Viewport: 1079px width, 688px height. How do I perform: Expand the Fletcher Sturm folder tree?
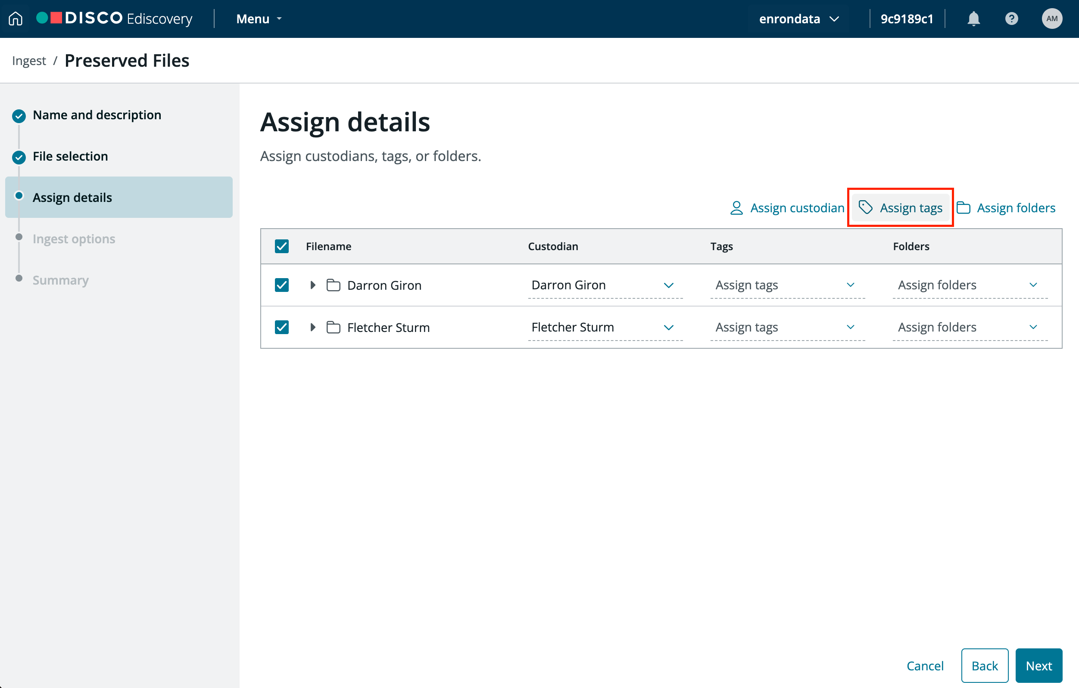point(313,327)
